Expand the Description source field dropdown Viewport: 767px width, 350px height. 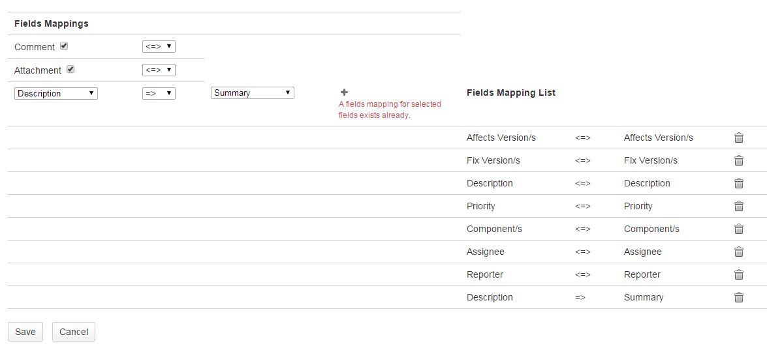tap(56, 93)
